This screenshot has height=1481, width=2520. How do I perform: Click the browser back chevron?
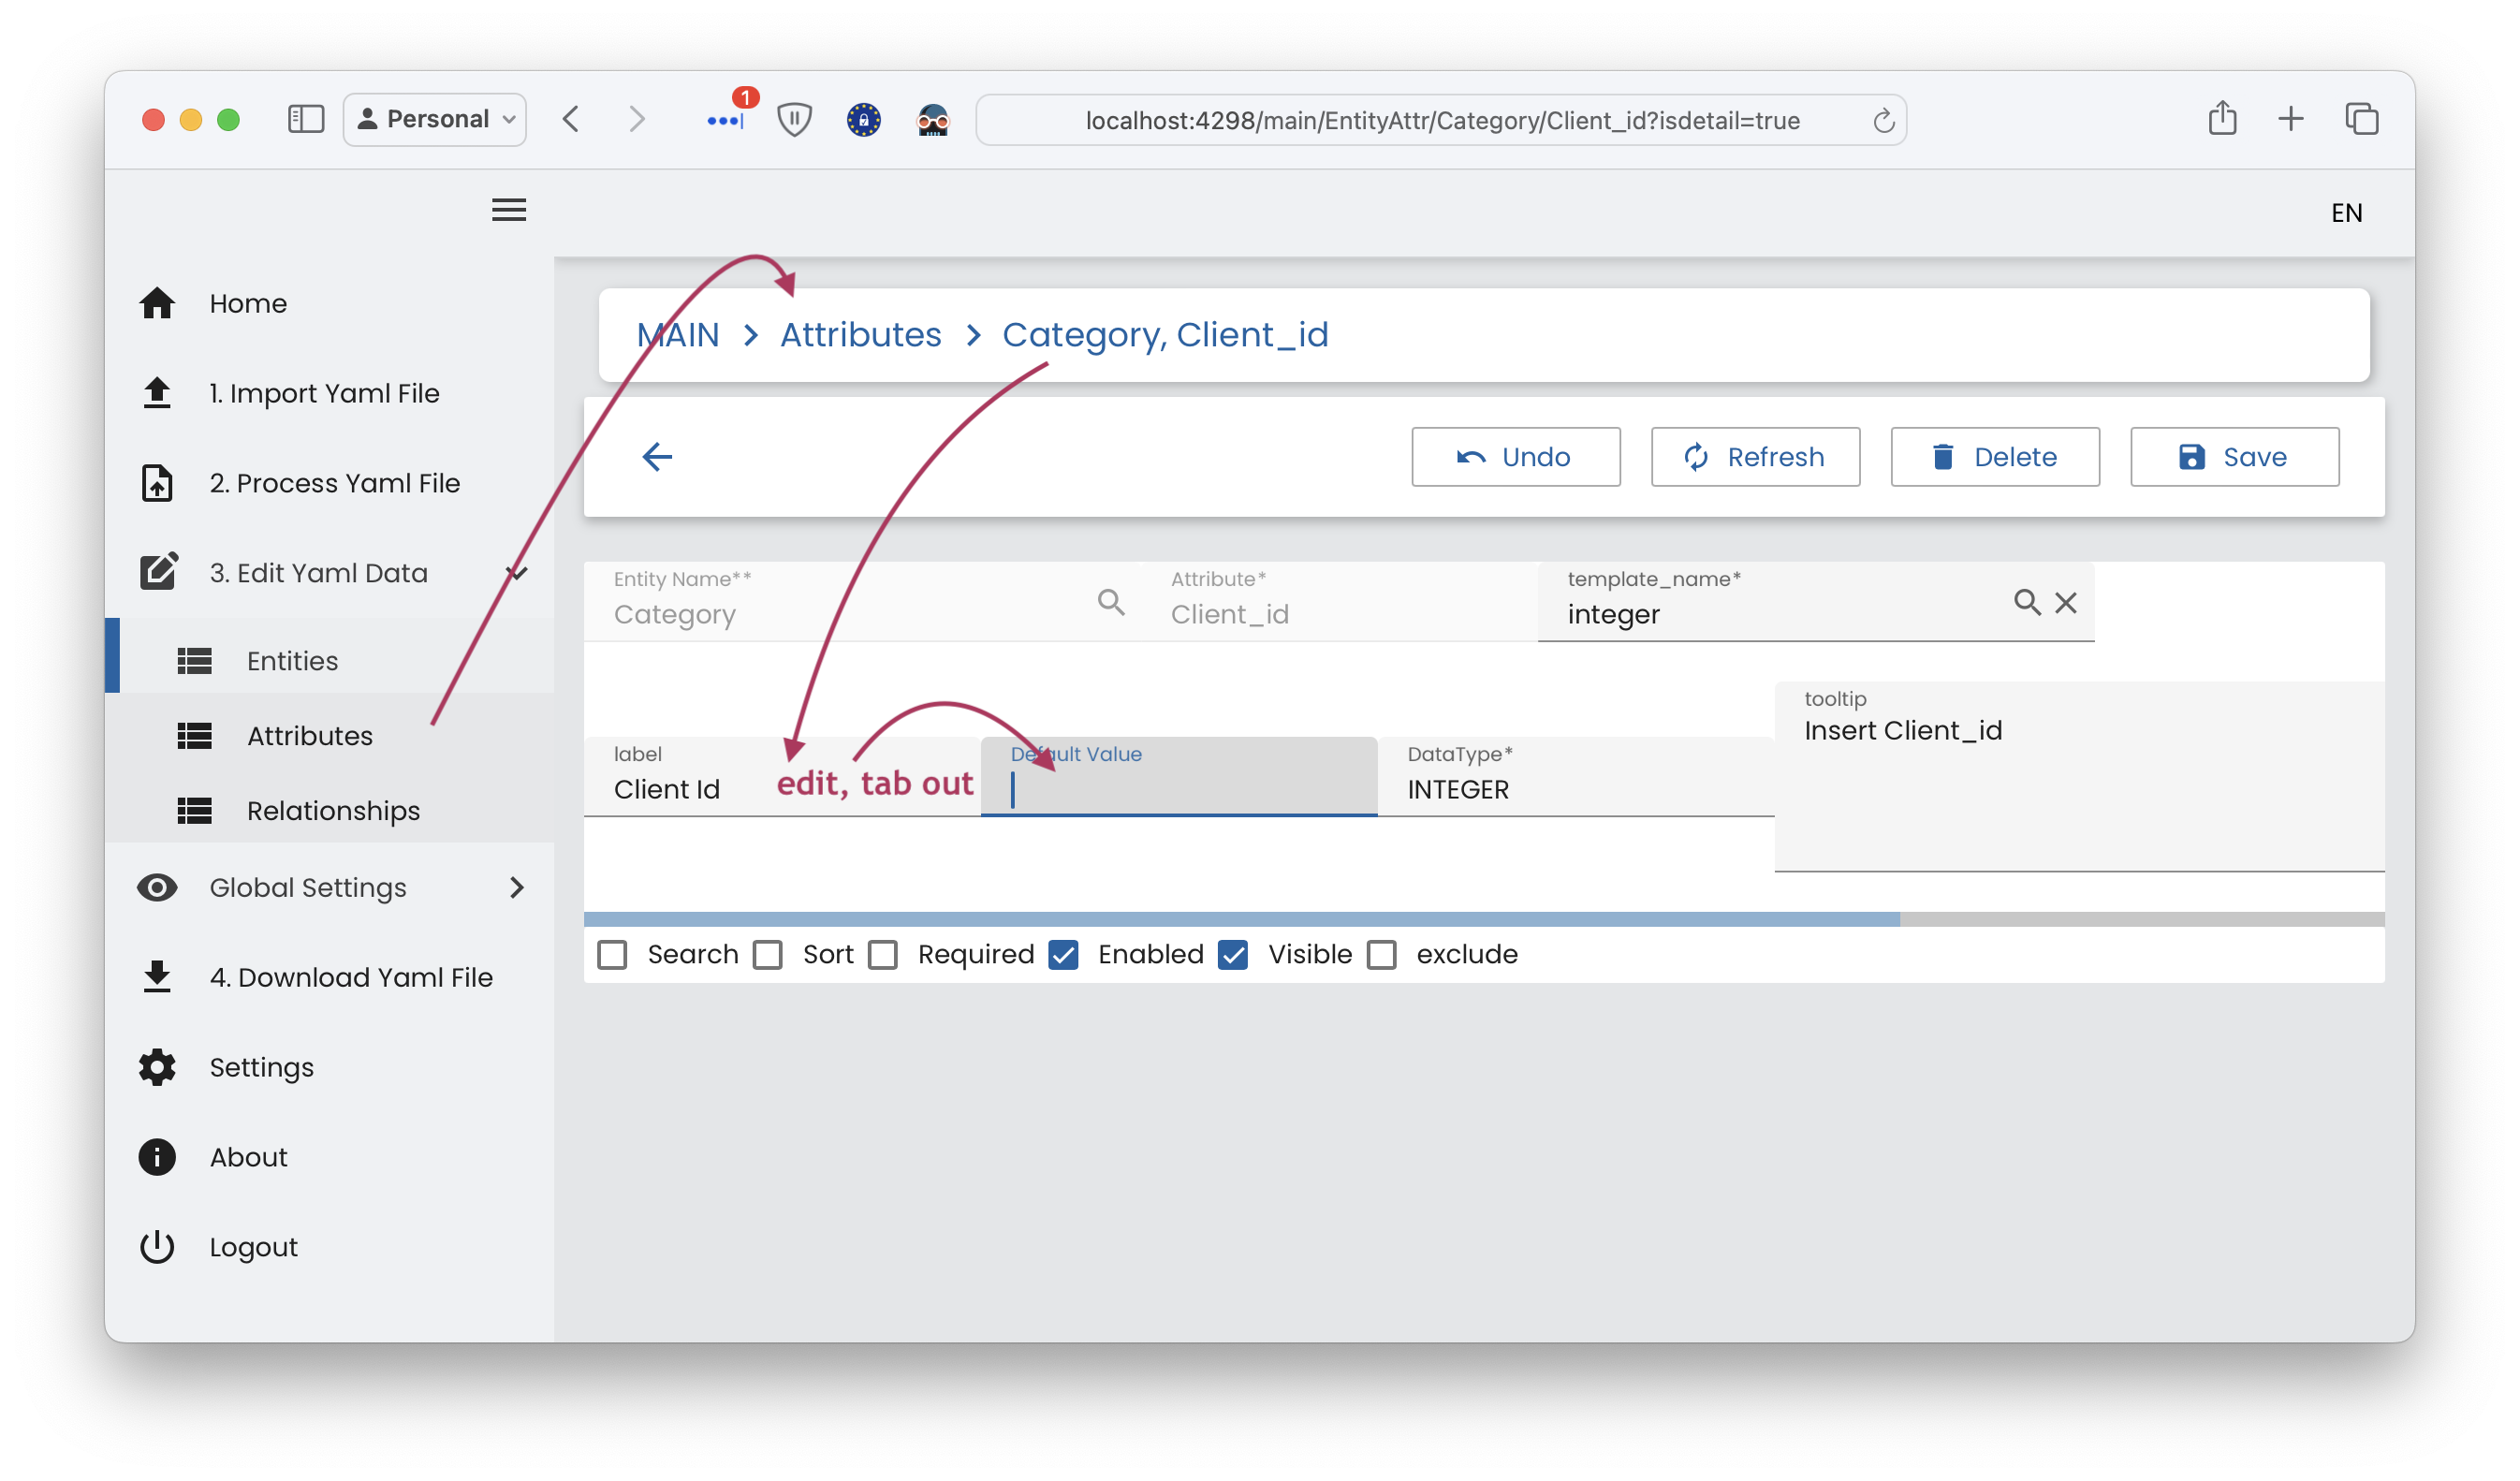[x=571, y=120]
